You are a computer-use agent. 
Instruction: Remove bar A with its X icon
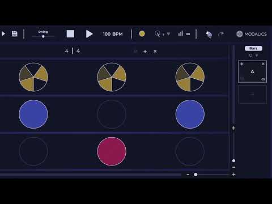click(x=263, y=64)
